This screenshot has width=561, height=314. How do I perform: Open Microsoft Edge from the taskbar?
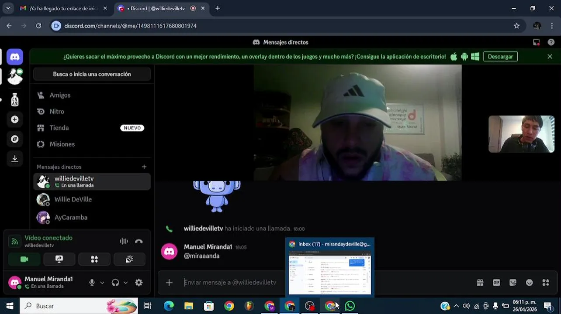click(169, 306)
